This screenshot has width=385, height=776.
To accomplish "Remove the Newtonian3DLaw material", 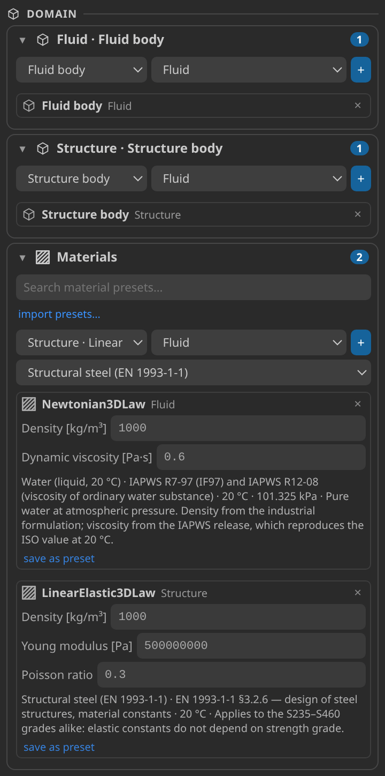I will (x=358, y=404).
